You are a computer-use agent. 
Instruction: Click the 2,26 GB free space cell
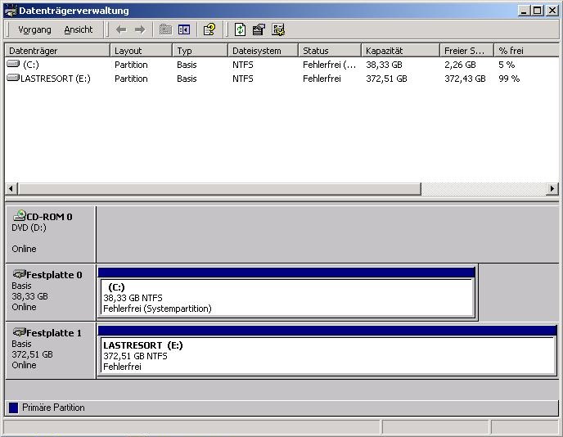pyautogui.click(x=460, y=65)
